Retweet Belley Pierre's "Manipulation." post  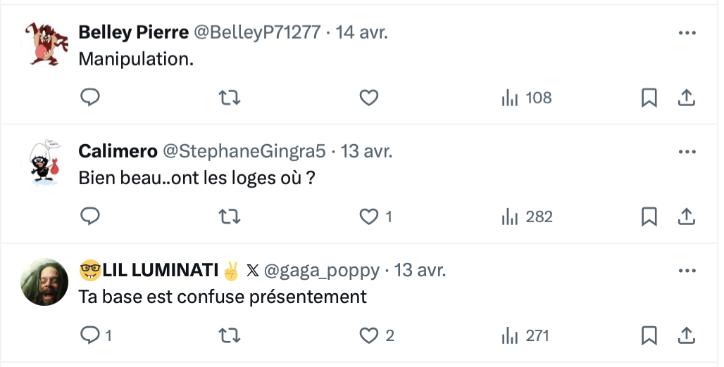(x=230, y=98)
